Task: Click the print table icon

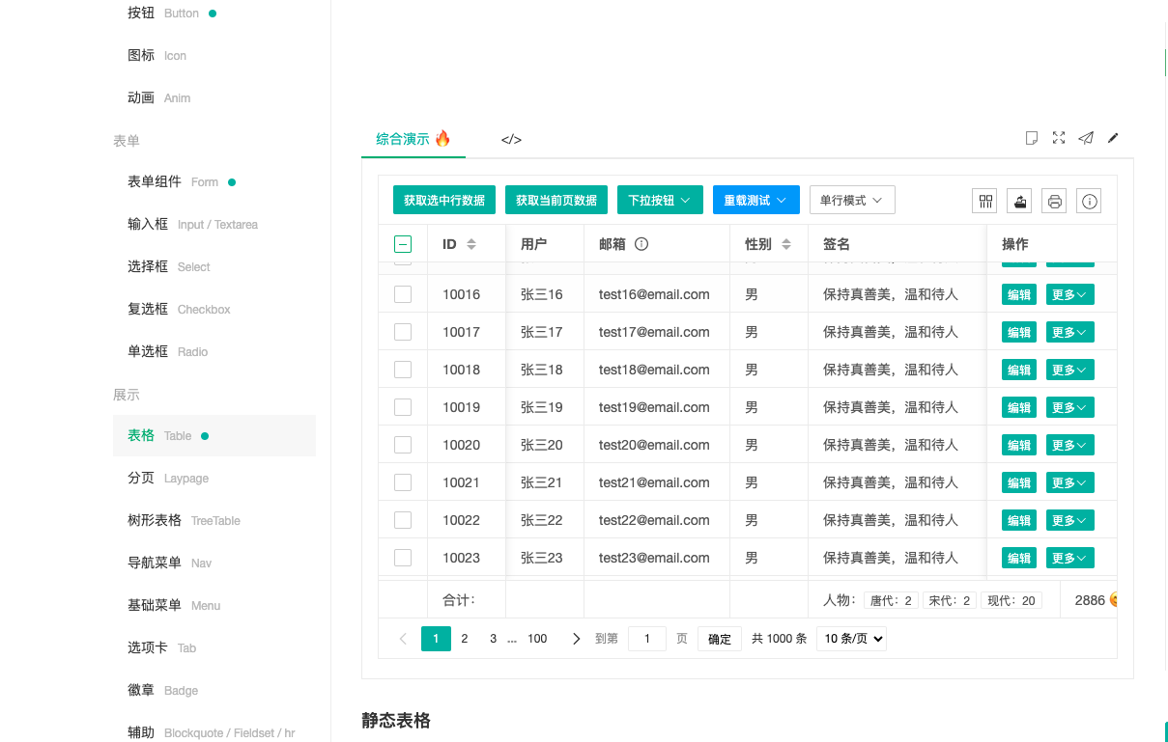Action: pos(1055,201)
